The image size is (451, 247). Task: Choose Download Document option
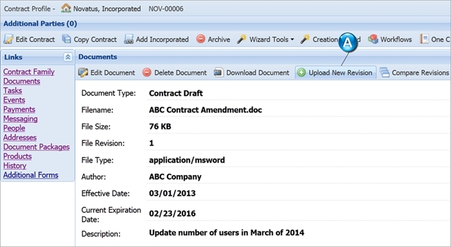pyautogui.click(x=251, y=73)
